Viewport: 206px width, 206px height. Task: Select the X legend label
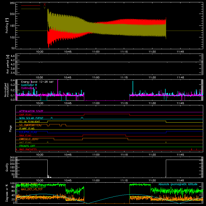coord(45,5)
